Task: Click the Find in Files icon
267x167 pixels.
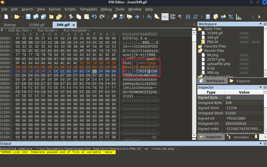Action: [129, 17]
